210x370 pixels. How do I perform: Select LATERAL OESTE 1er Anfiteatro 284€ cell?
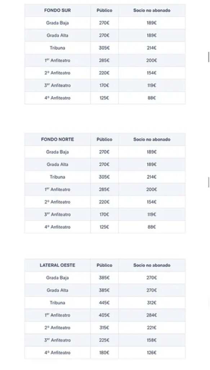(x=152, y=315)
